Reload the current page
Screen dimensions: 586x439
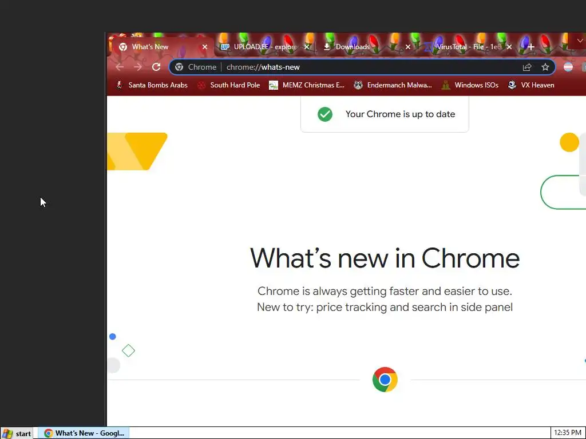[156, 67]
